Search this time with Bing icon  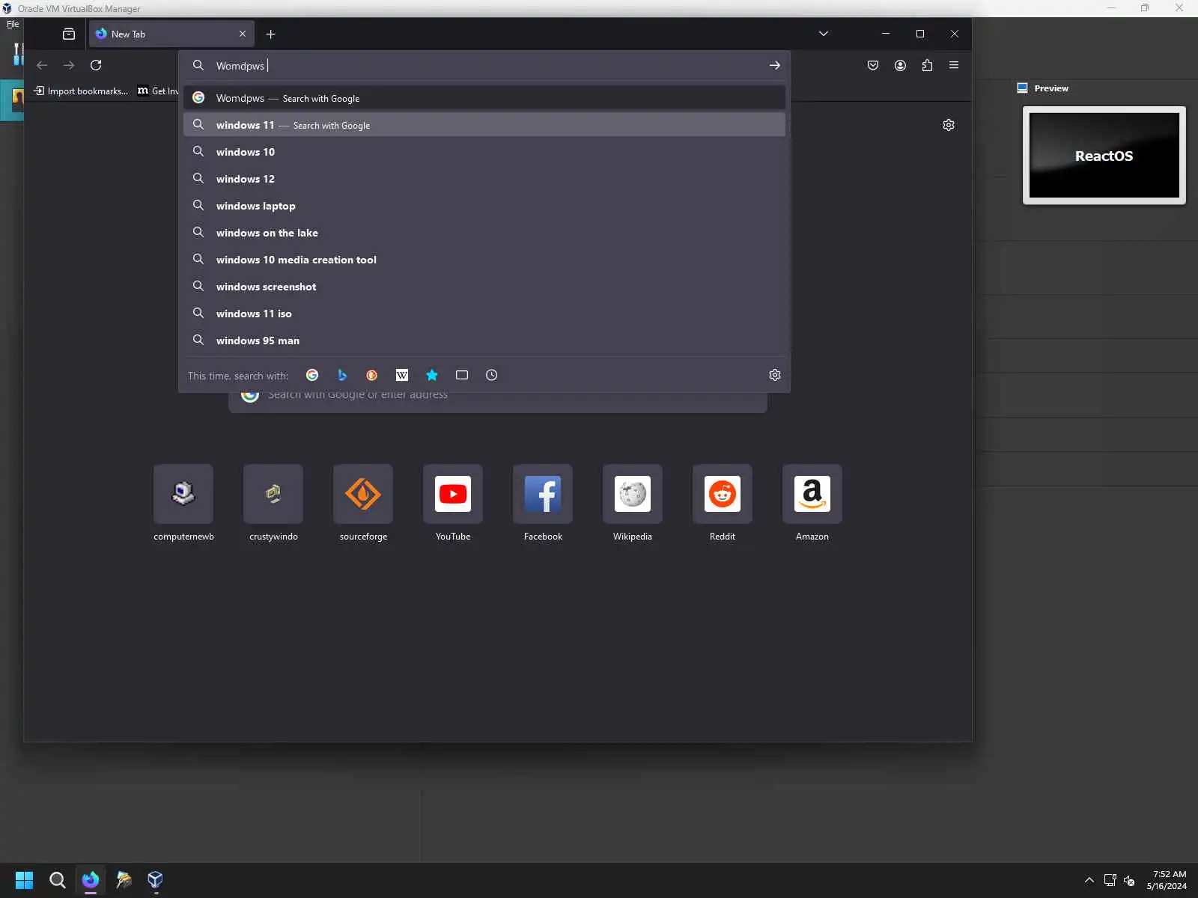(x=342, y=375)
